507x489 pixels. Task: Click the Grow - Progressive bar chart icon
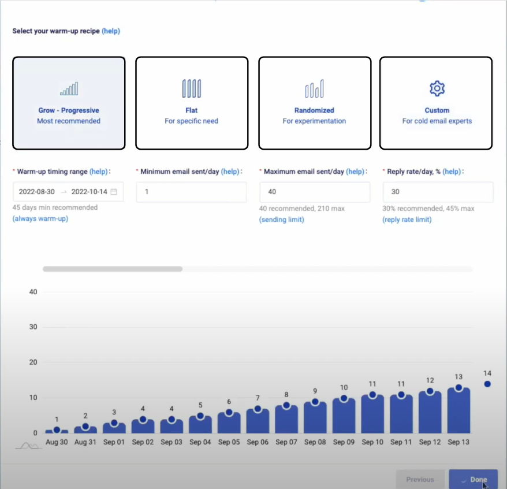click(x=69, y=89)
